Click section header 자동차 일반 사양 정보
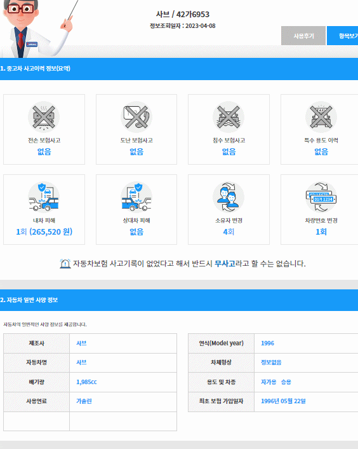 [29, 300]
